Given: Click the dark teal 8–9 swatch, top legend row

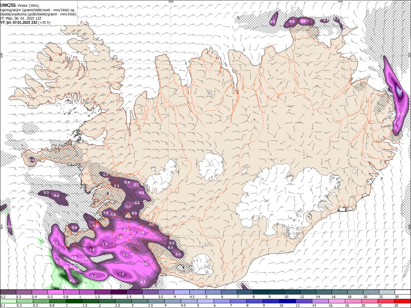Looking at the screenshot, I should pos(260,292).
